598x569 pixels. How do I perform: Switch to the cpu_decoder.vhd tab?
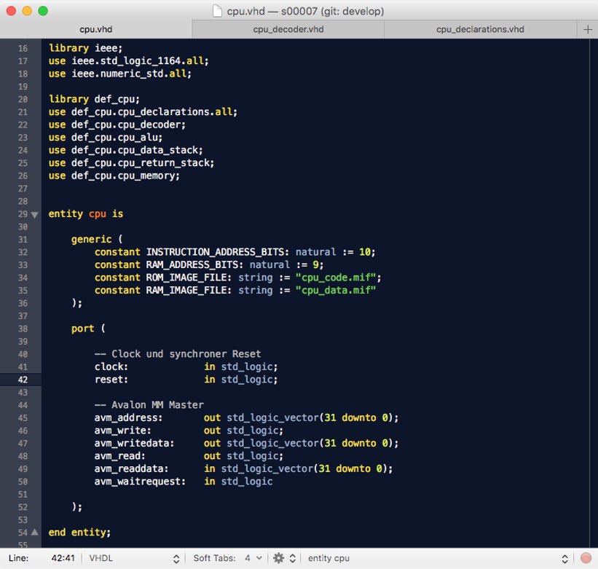[x=288, y=29]
